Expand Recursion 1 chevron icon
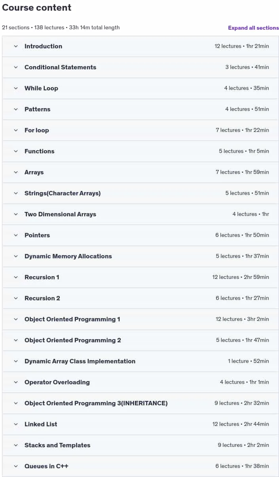 16,277
